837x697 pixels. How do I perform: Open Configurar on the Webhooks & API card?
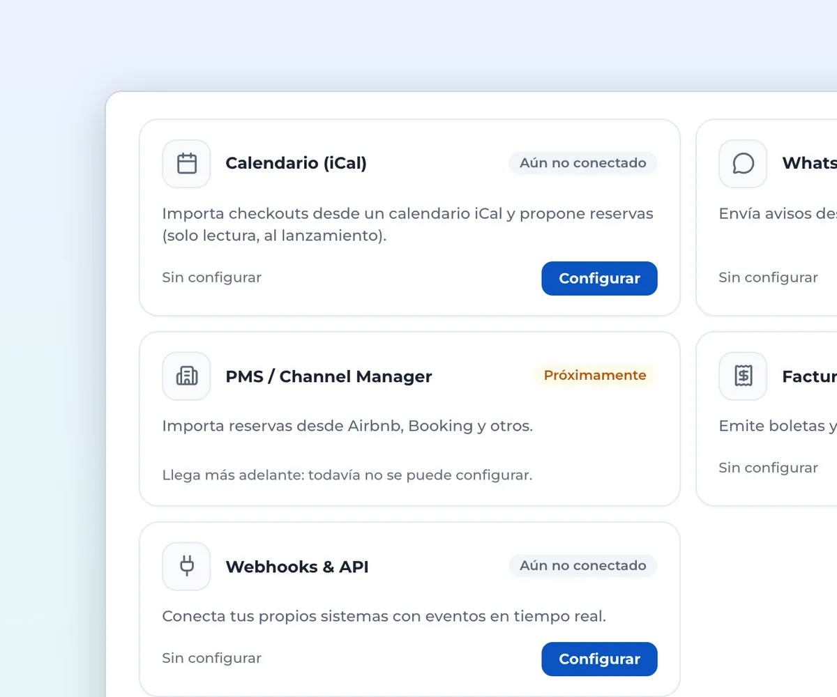tap(599, 659)
